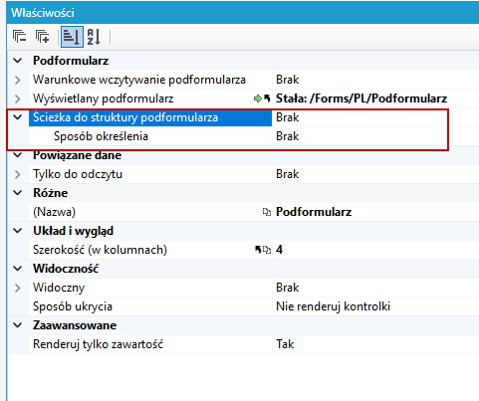Click the Układ i wygląd header text

tap(73, 231)
